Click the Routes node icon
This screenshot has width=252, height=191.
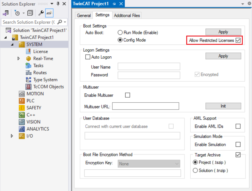[x=29, y=73]
